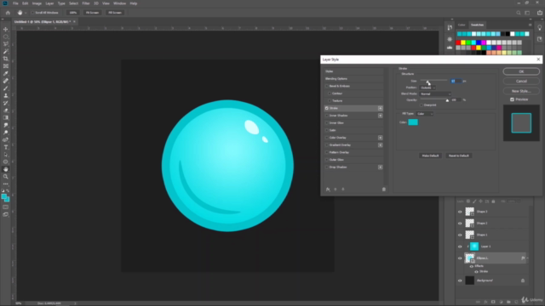Select the Type tool

[6, 147]
